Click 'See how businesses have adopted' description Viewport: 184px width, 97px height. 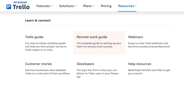[47, 72]
